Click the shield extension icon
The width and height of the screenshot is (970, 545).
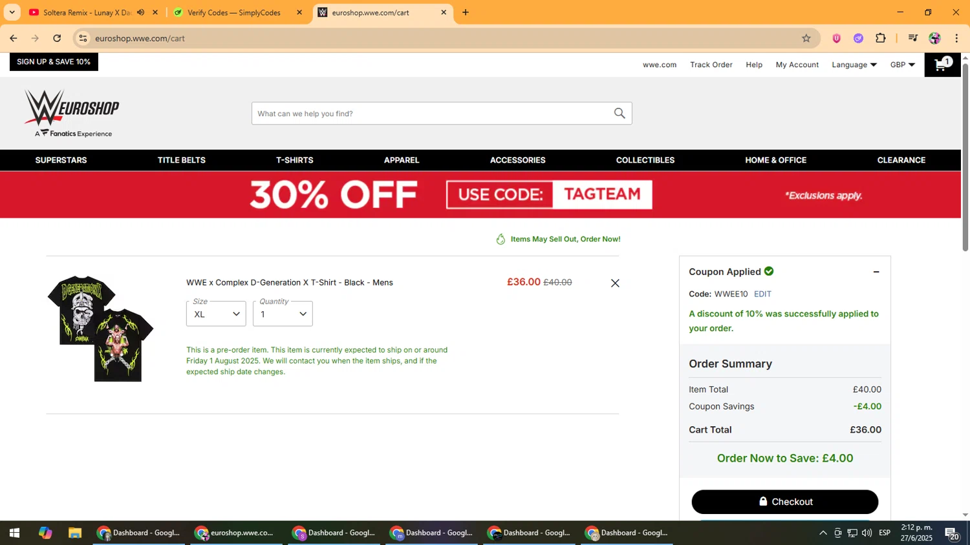pos(836,38)
